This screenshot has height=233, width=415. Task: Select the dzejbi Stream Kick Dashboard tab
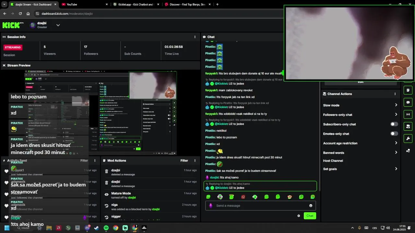(33, 5)
